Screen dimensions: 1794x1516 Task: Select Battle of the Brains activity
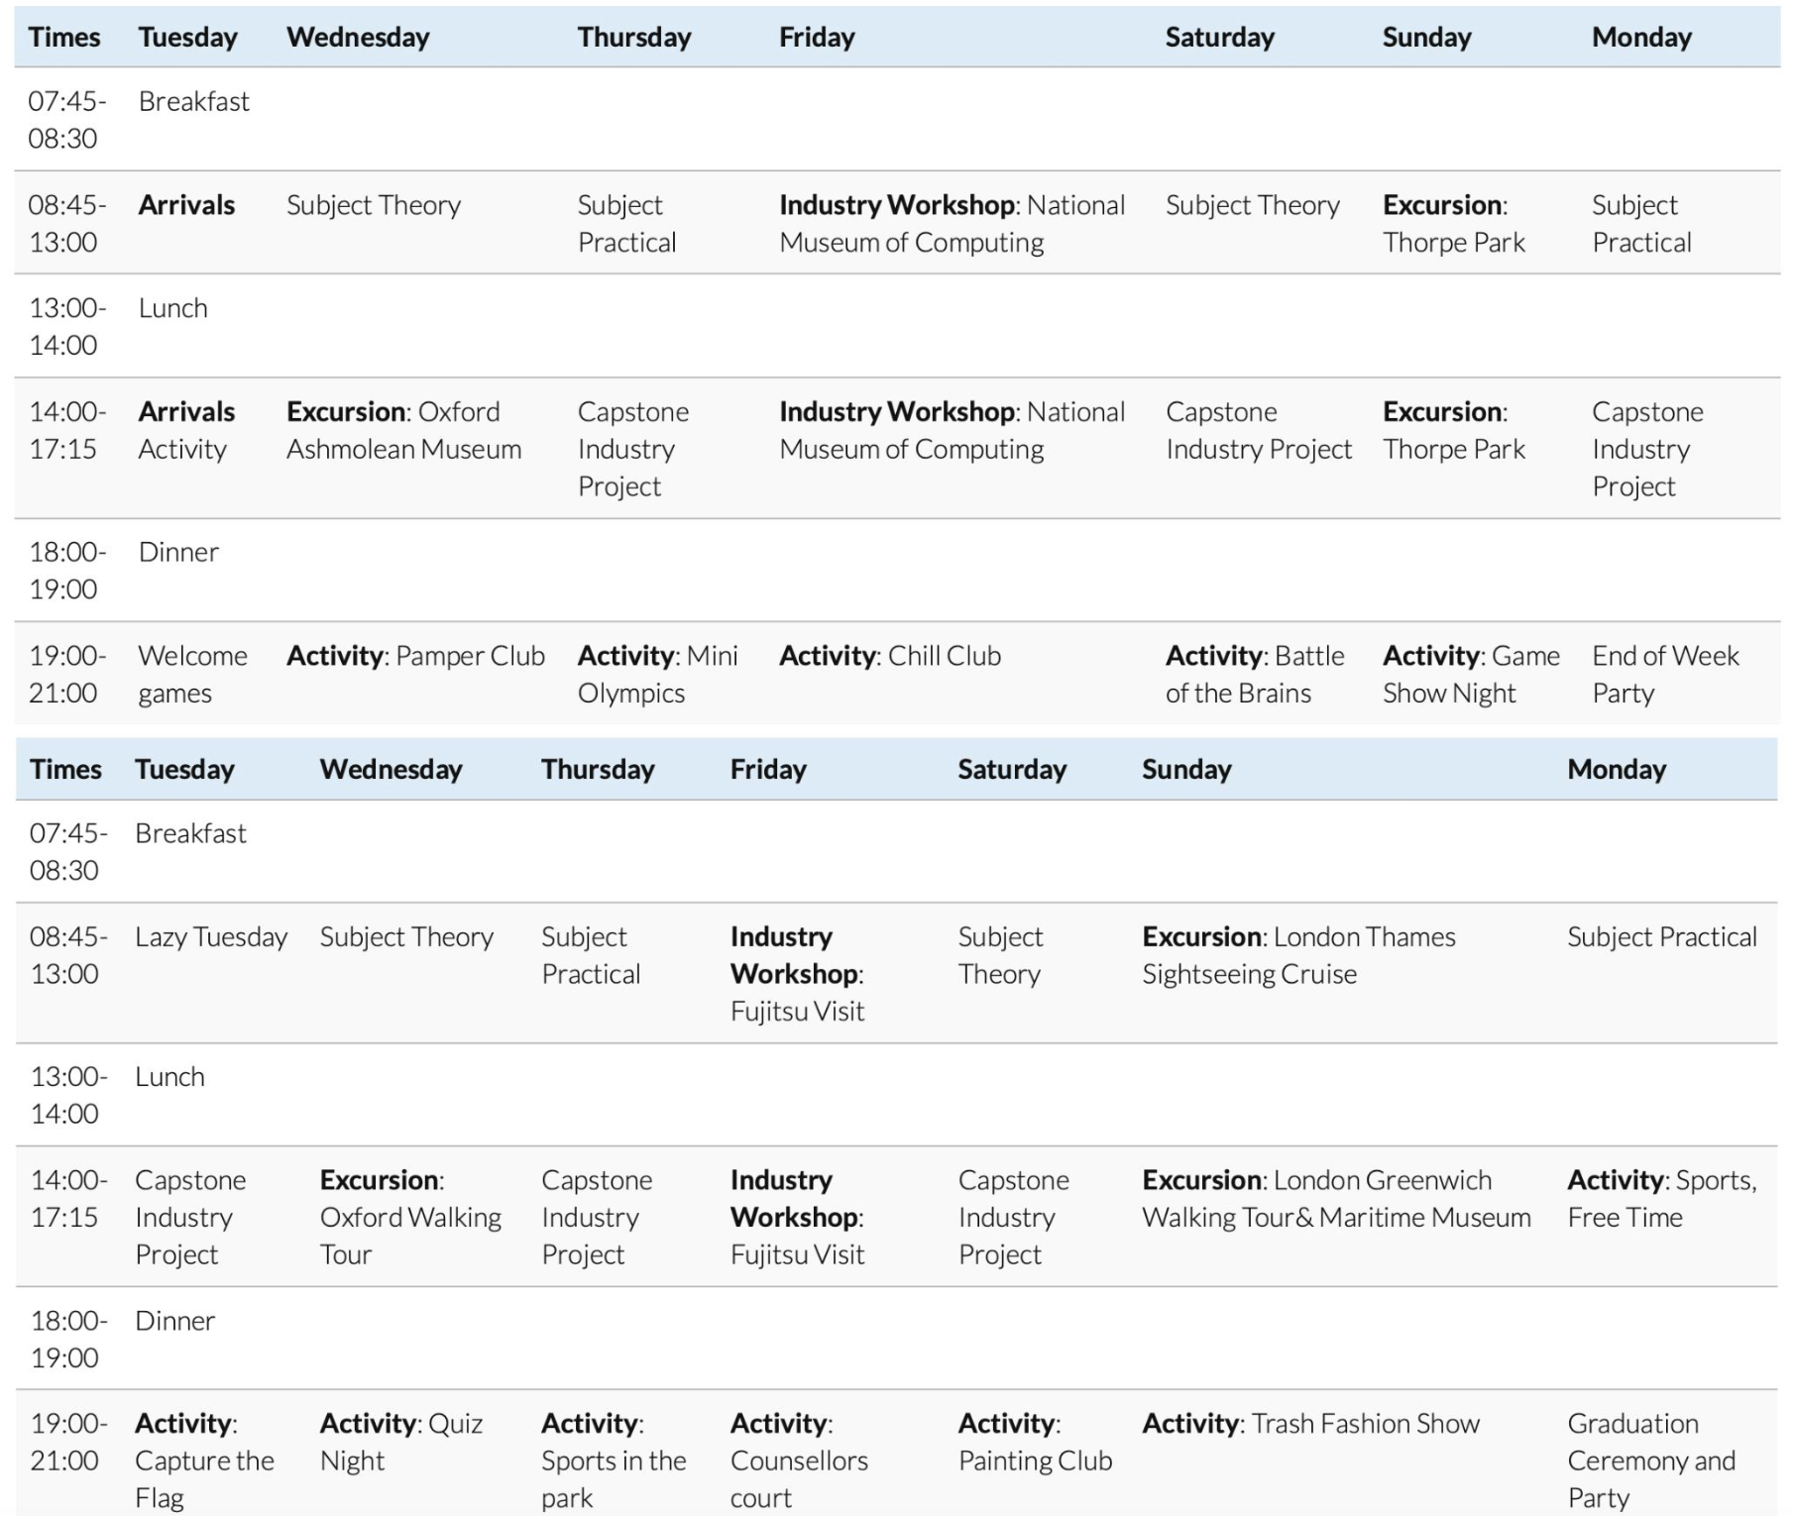1255,674
